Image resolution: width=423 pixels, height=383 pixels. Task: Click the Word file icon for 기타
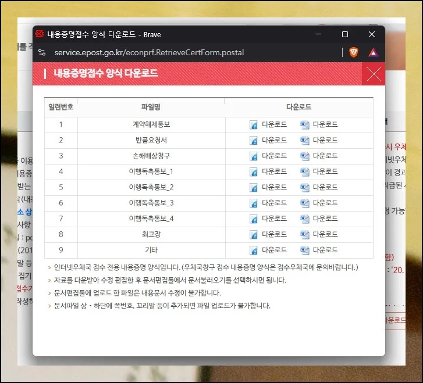click(x=304, y=250)
